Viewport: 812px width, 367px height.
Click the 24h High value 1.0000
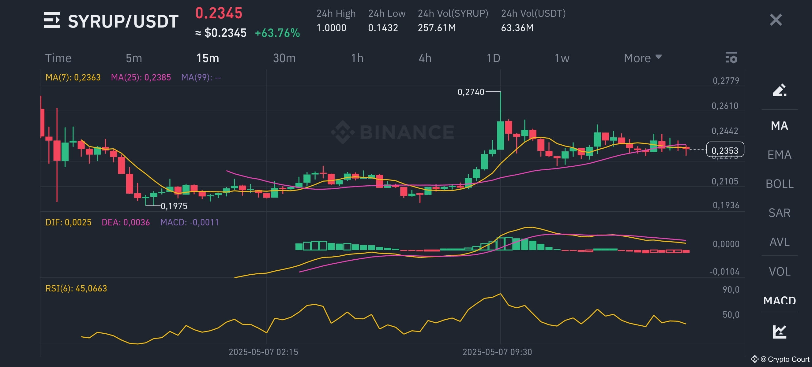[x=331, y=28]
